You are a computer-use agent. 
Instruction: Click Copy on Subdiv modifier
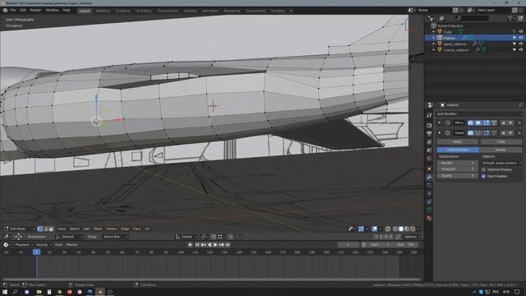[x=501, y=142]
